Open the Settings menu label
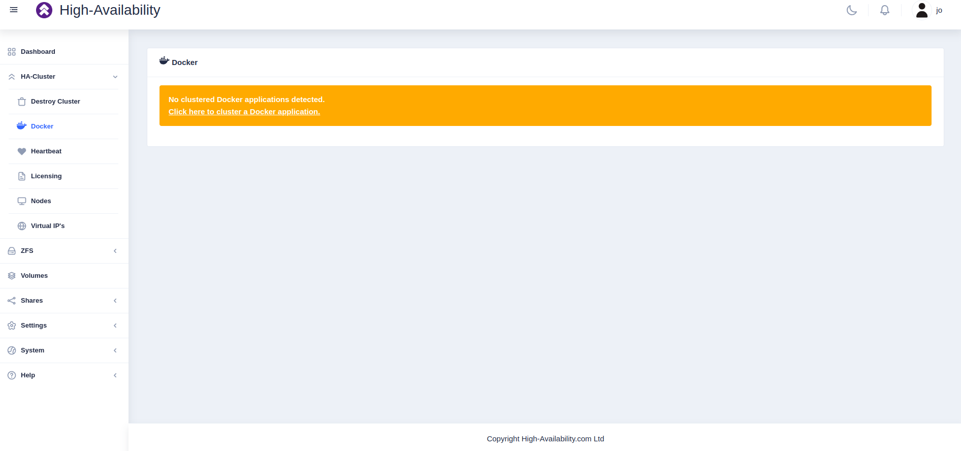The image size is (961, 451). [x=34, y=326]
